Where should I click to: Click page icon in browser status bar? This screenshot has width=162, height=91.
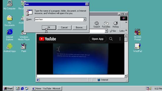(x=38, y=80)
